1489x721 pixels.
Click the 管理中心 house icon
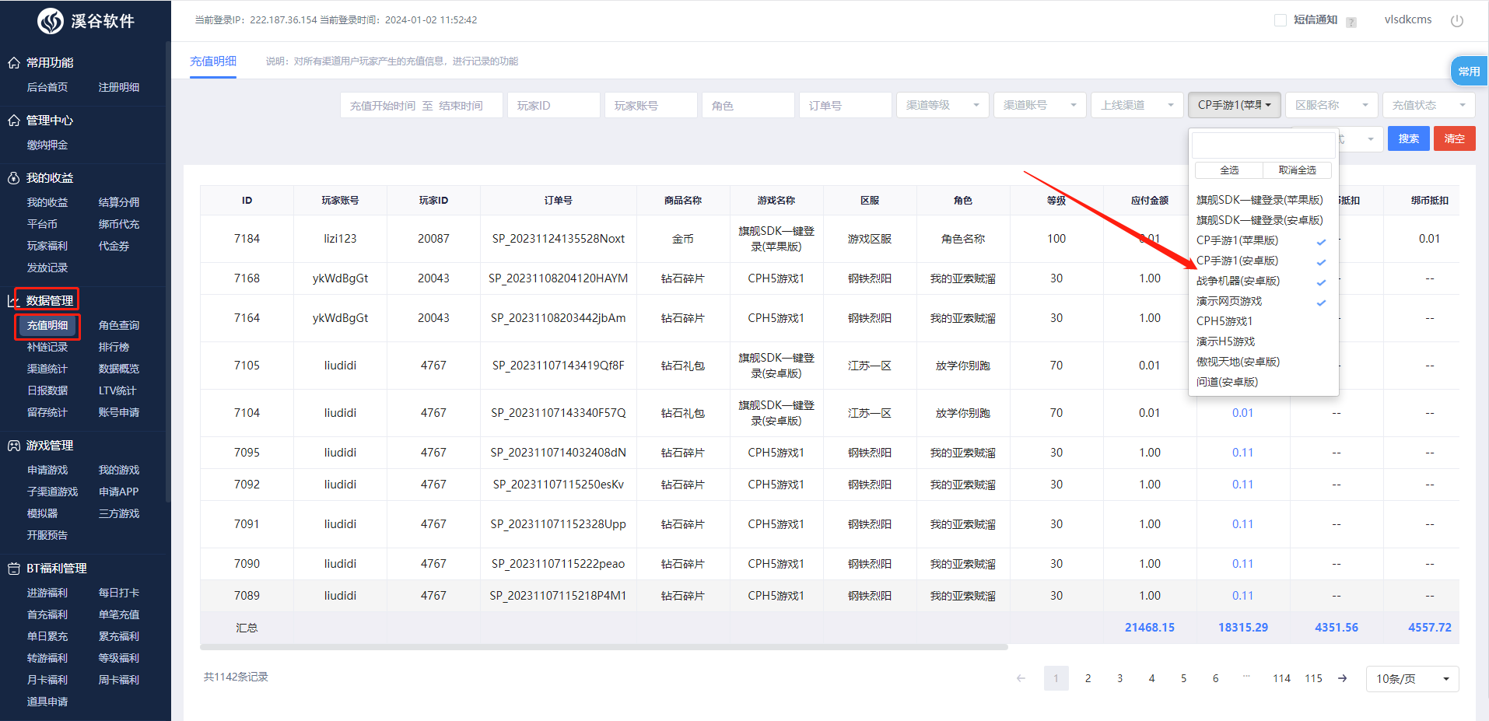coord(14,121)
